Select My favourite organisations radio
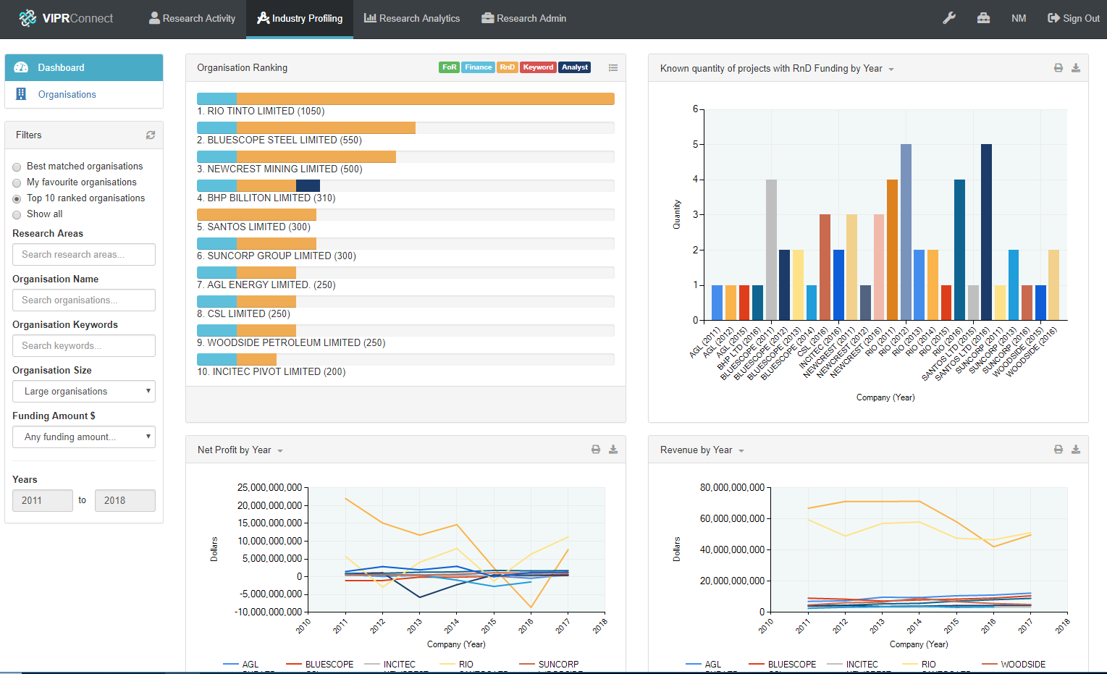Image resolution: width=1107 pixels, height=674 pixels. (17, 183)
